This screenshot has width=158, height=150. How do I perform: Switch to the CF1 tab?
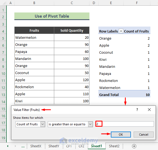[x=69, y=146]
